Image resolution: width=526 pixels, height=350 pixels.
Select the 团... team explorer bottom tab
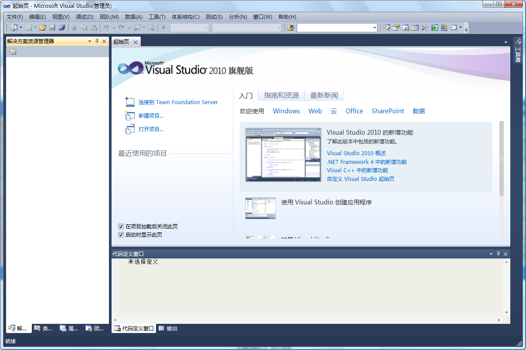point(95,329)
